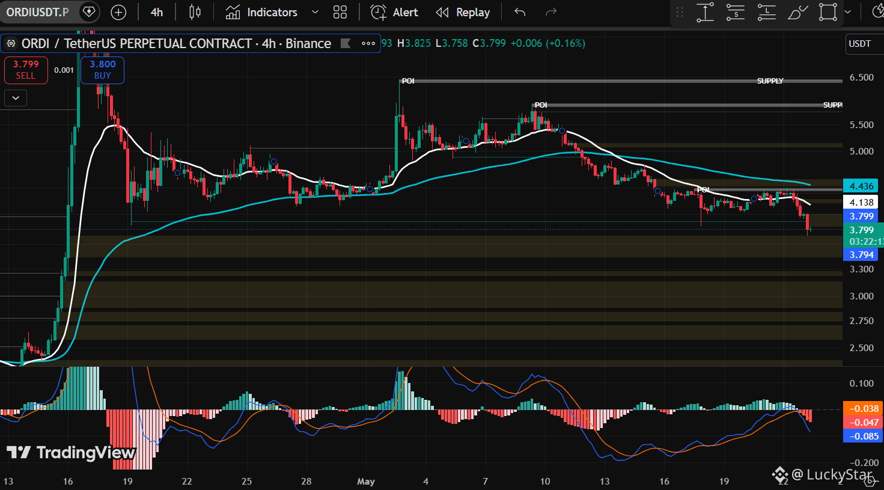Open the USDT currency selector
The image size is (884, 490).
[x=859, y=44]
